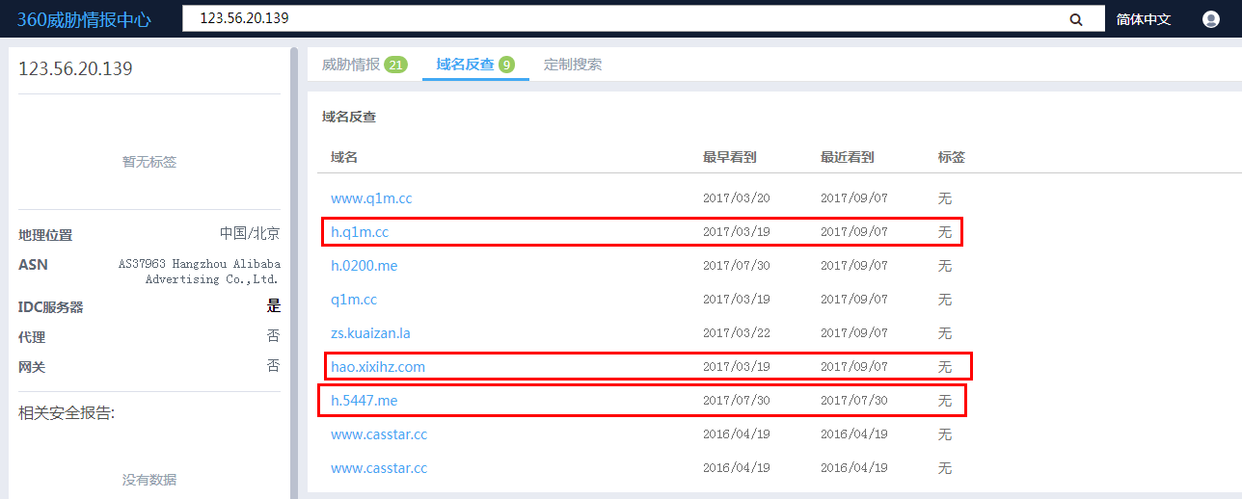Click the 标签 column header

pyautogui.click(x=952, y=157)
